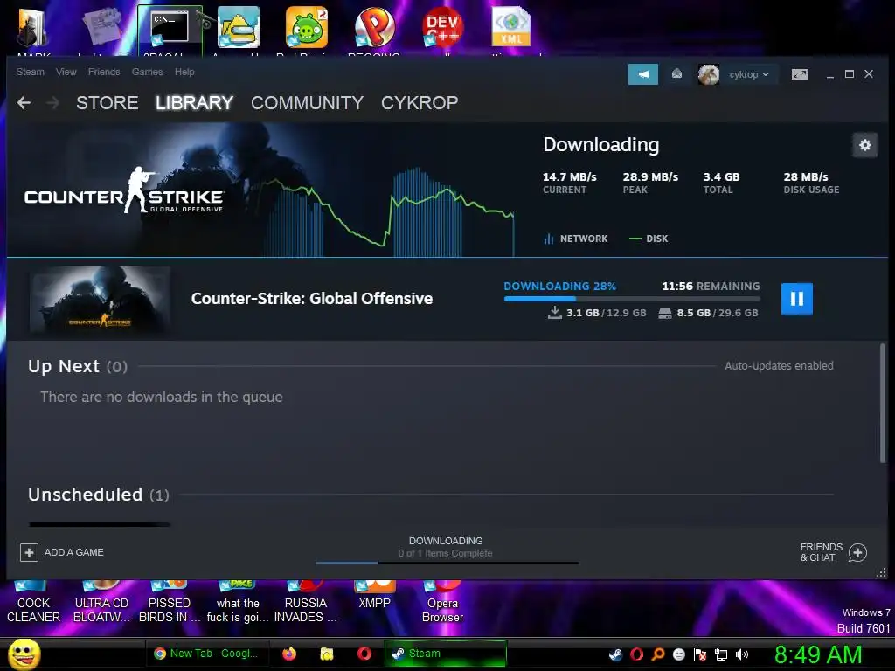The image size is (895, 671).
Task: Toggle the DISK graph legend
Action: [x=649, y=239]
